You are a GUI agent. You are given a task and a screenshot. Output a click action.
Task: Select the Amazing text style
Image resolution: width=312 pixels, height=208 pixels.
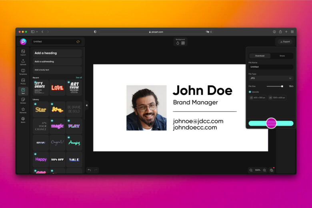[74, 143]
